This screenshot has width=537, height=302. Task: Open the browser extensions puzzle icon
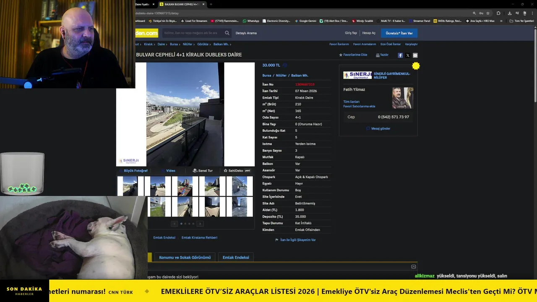pyautogui.click(x=498, y=13)
